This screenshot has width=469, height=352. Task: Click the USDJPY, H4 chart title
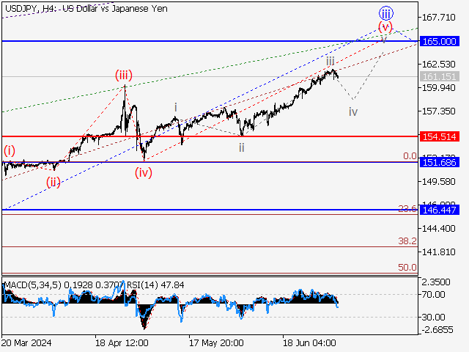pos(86,9)
